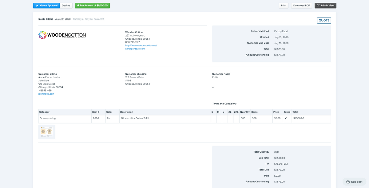Image resolution: width=369 pixels, height=188 pixels.
Task: Click the Screenprinting category cell
Action: pyautogui.click(x=48, y=118)
